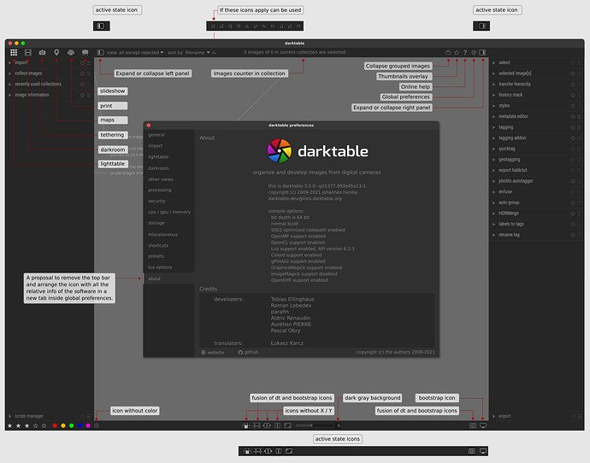The width and height of the screenshot is (590, 463).
Task: Select the about preferences tab
Action: click(x=169, y=278)
